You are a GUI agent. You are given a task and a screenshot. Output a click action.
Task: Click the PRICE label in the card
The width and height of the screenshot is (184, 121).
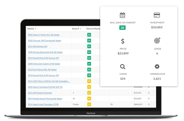tap(123, 49)
